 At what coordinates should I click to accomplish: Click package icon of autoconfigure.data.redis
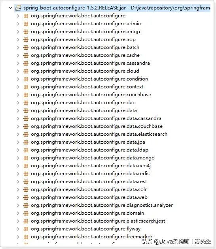pos(26,174)
